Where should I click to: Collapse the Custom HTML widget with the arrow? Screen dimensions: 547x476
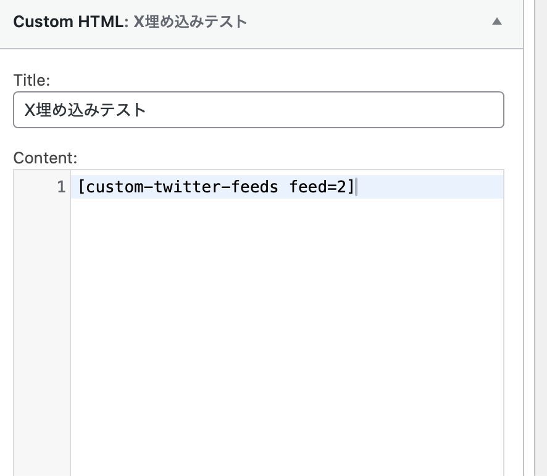[496, 22]
